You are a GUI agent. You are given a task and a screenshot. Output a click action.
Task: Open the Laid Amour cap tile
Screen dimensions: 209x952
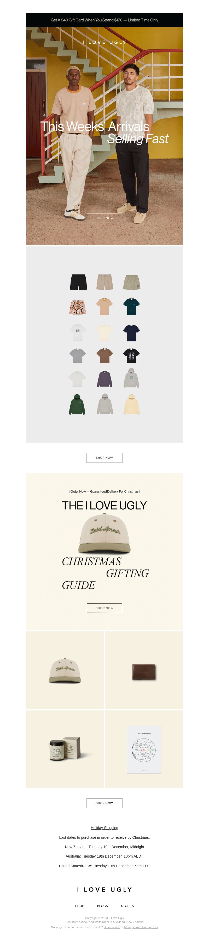pyautogui.click(x=65, y=670)
